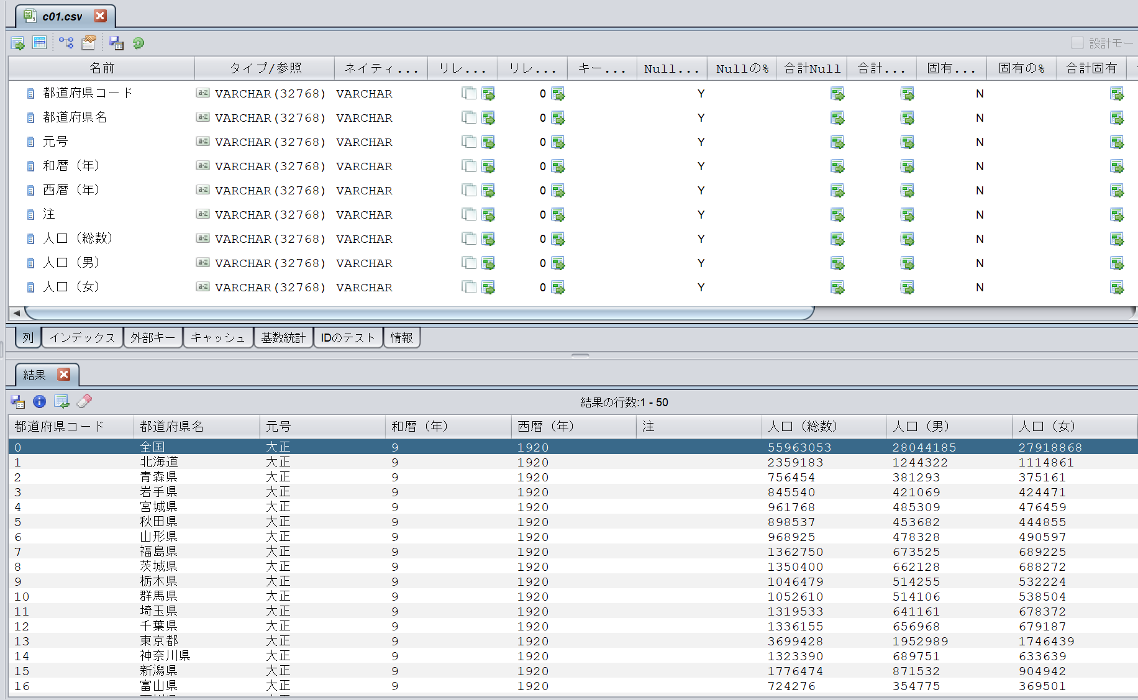Open the IDのテスト tab
Image resolution: width=1138 pixels, height=700 pixels.
pyautogui.click(x=348, y=337)
